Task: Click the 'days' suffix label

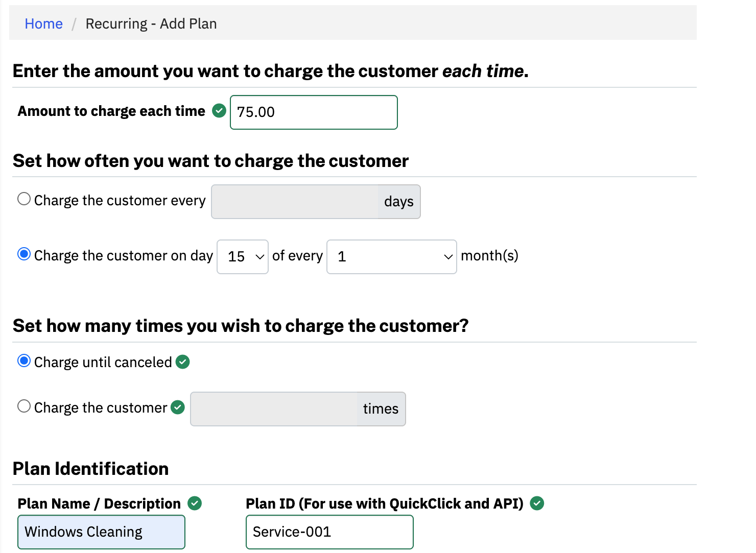Action: point(399,202)
